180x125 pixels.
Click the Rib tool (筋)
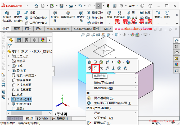coord(131,12)
